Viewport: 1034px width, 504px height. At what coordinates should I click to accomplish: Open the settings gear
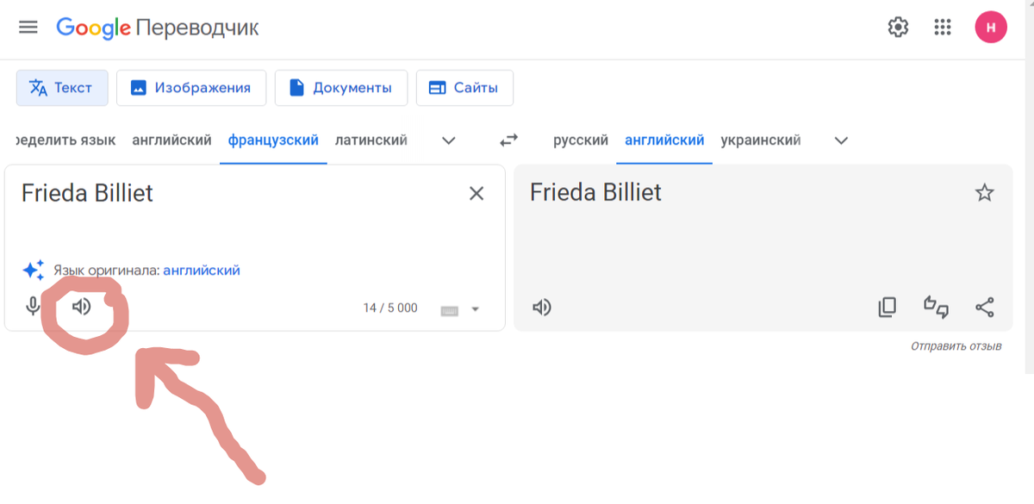point(898,28)
